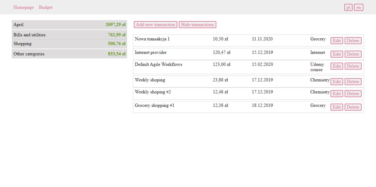Switch interface language to English
This screenshot has width=376, height=187.
tap(358, 7)
